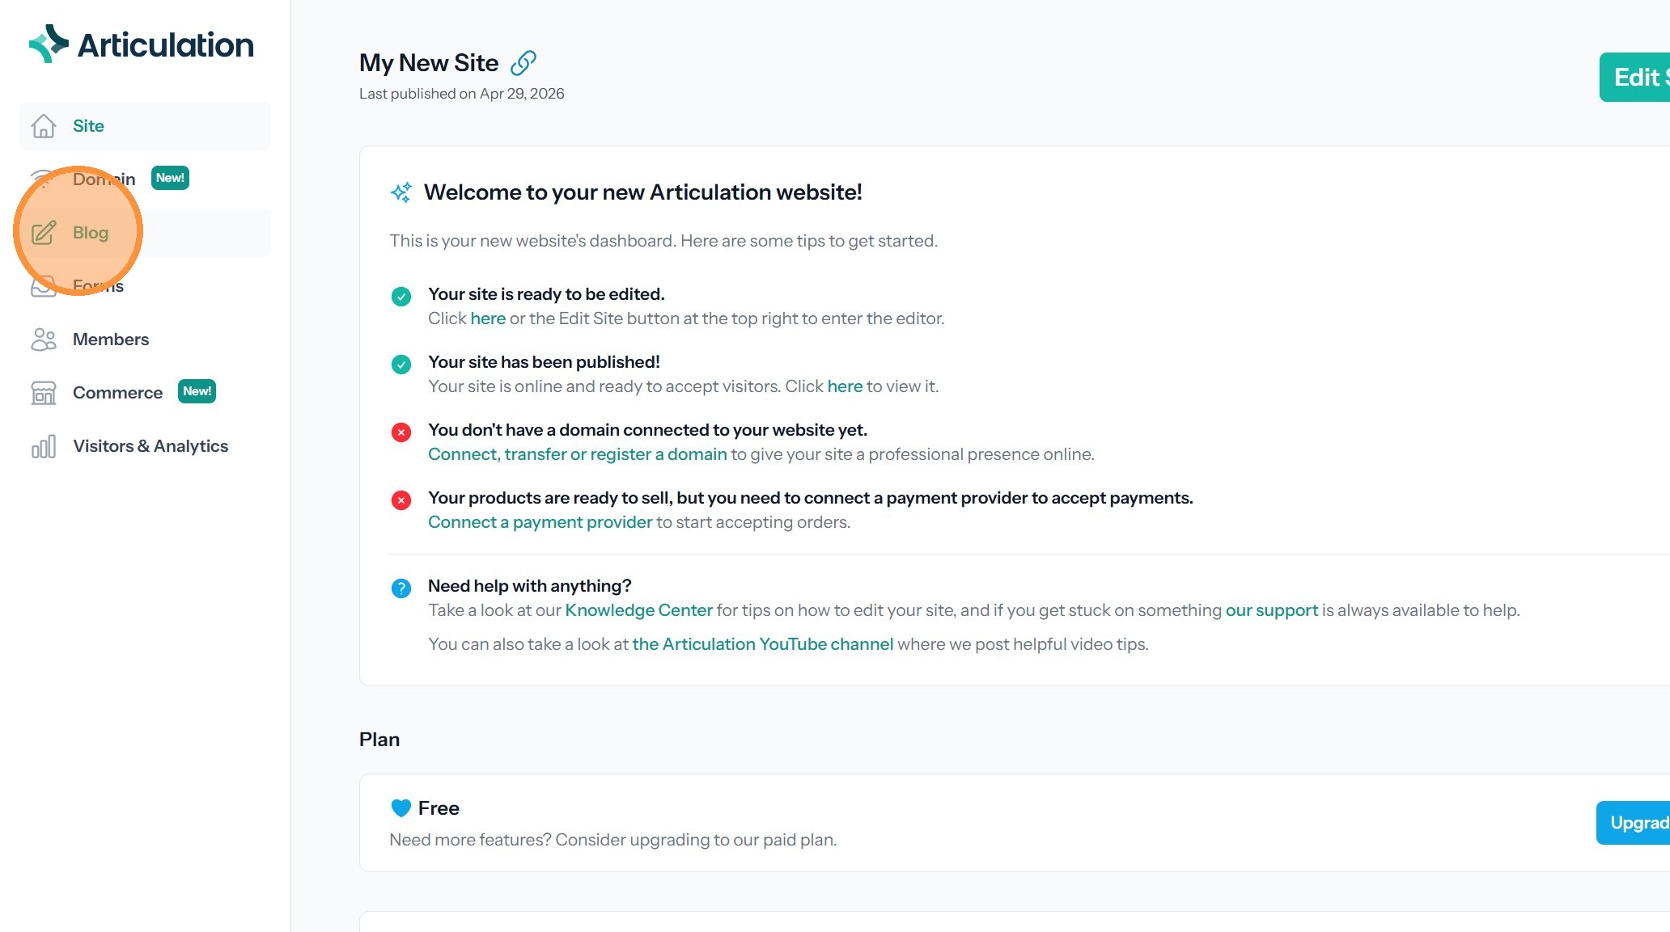Click Connect a payment provider link
Screen dimensions: 1670x932
pyautogui.click(x=540, y=522)
